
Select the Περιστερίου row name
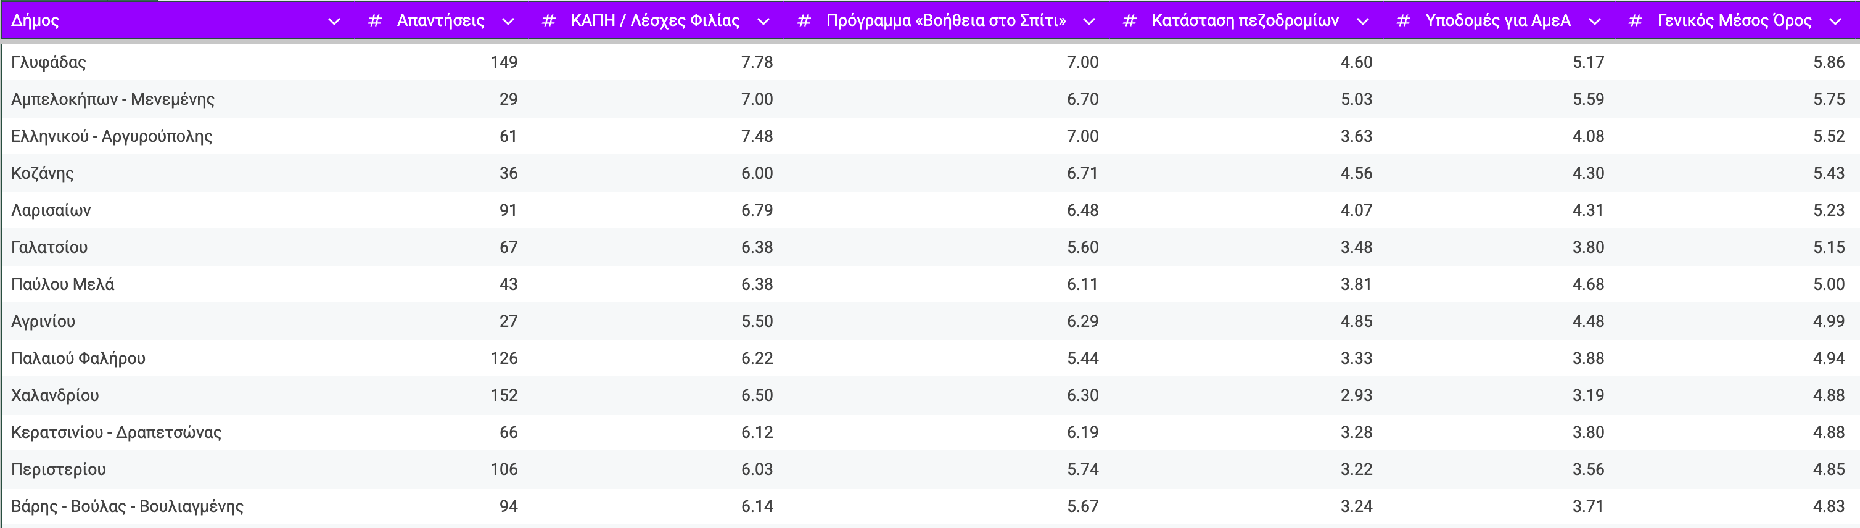point(59,469)
